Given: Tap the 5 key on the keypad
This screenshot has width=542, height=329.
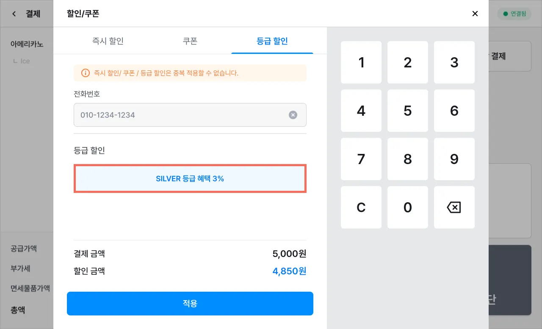Looking at the screenshot, I should (408, 111).
